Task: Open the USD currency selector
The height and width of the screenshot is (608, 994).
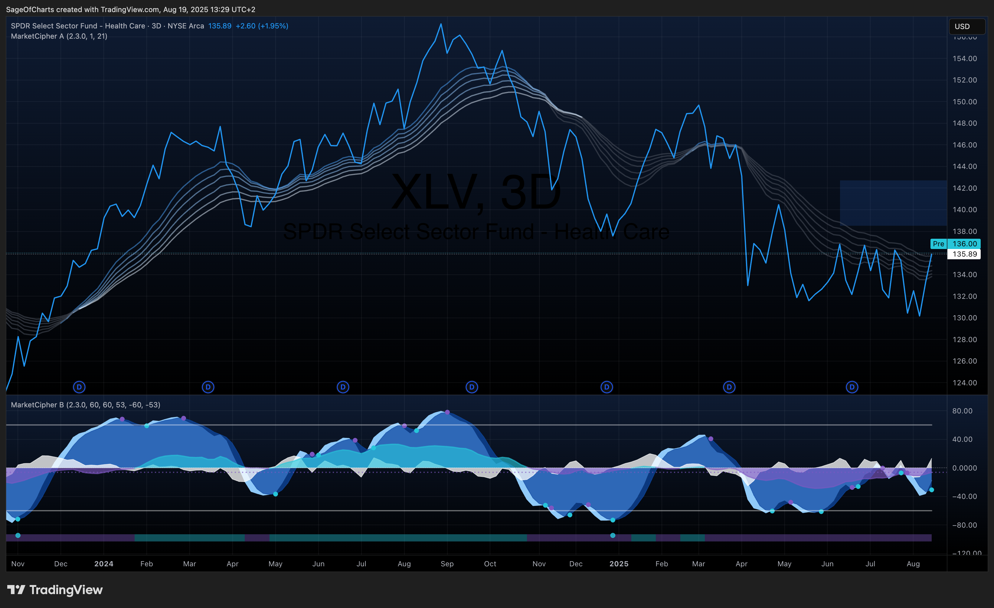Action: click(967, 26)
